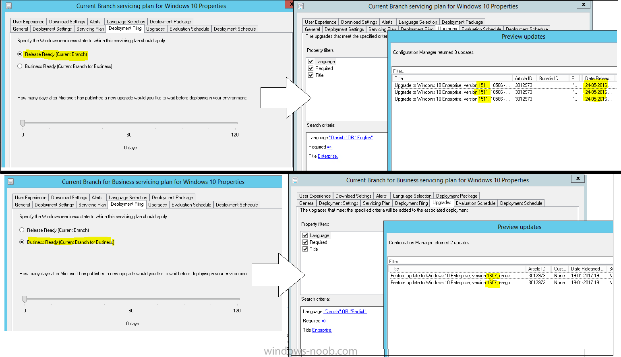This screenshot has width=621, height=357.
Task: Uncheck Required filter in Business Upgrades window
Action: [x=305, y=242]
